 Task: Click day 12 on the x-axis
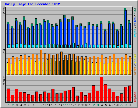[53, 105]
